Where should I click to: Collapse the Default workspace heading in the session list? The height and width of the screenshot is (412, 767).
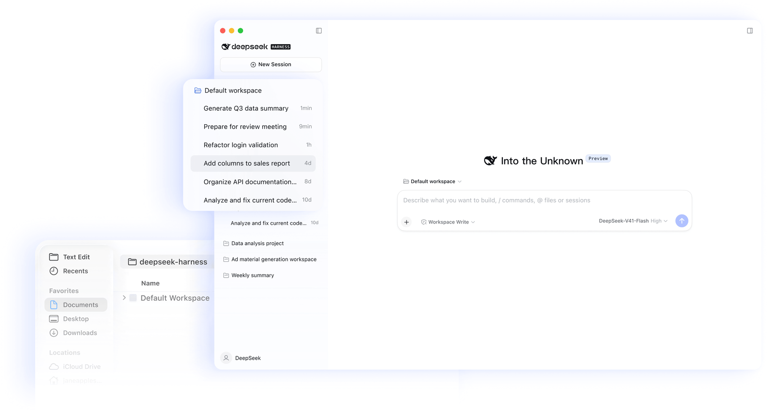(228, 91)
